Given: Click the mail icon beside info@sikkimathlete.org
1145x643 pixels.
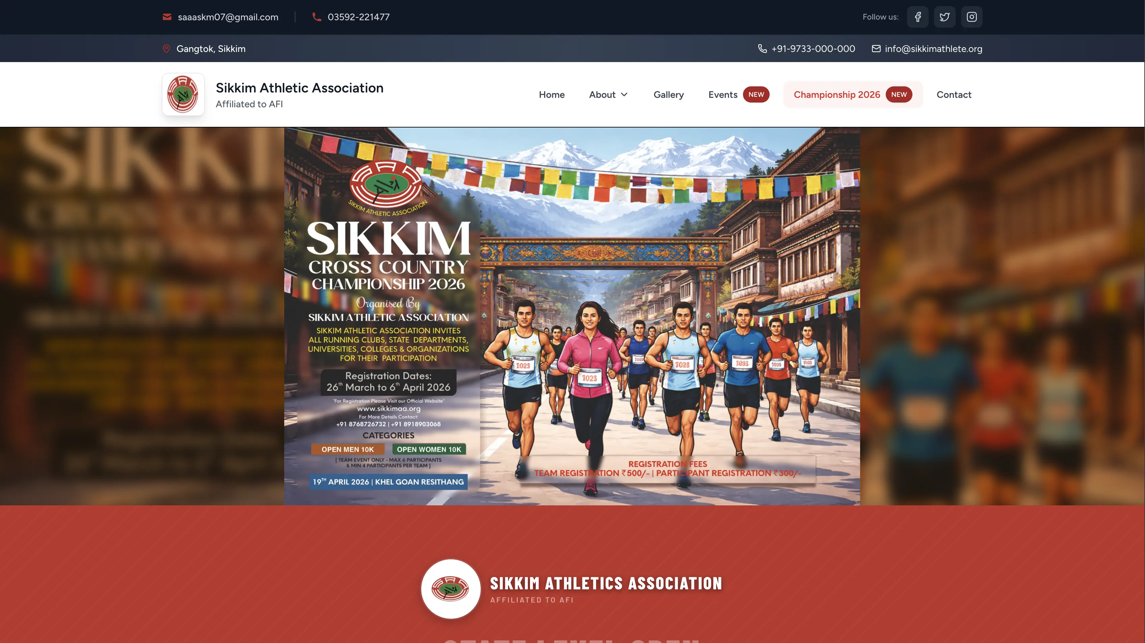Looking at the screenshot, I should pyautogui.click(x=876, y=49).
